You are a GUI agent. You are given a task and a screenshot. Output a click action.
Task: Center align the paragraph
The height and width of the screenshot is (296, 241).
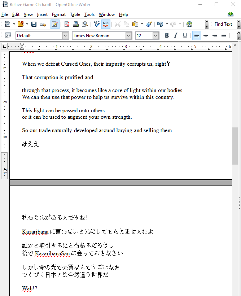click(x=206, y=35)
